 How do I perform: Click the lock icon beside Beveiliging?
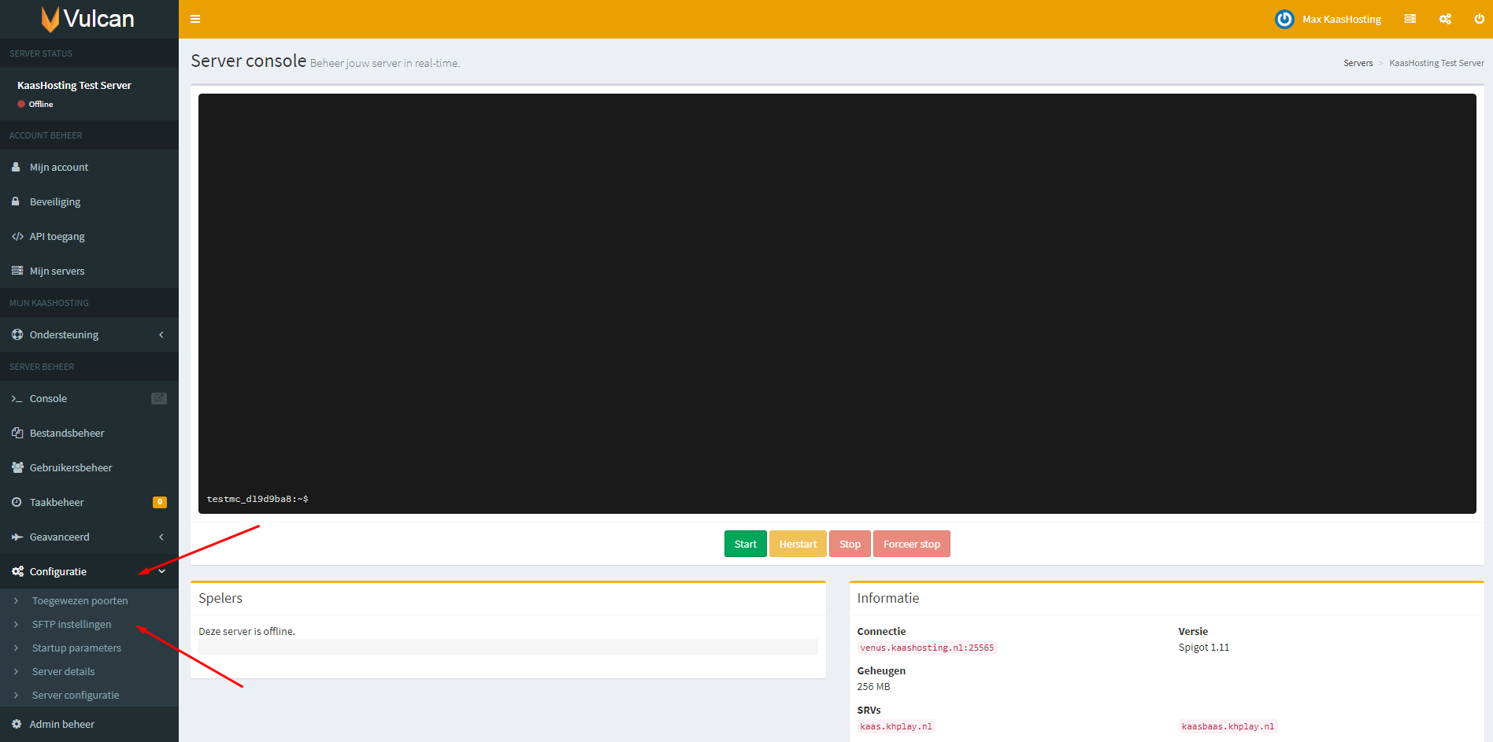[16, 201]
